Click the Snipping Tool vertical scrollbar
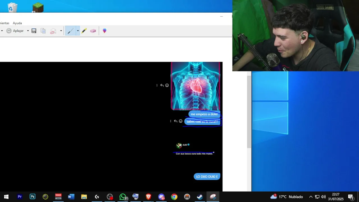Image resolution: width=359 pixels, height=202 pixels. pos(249,112)
